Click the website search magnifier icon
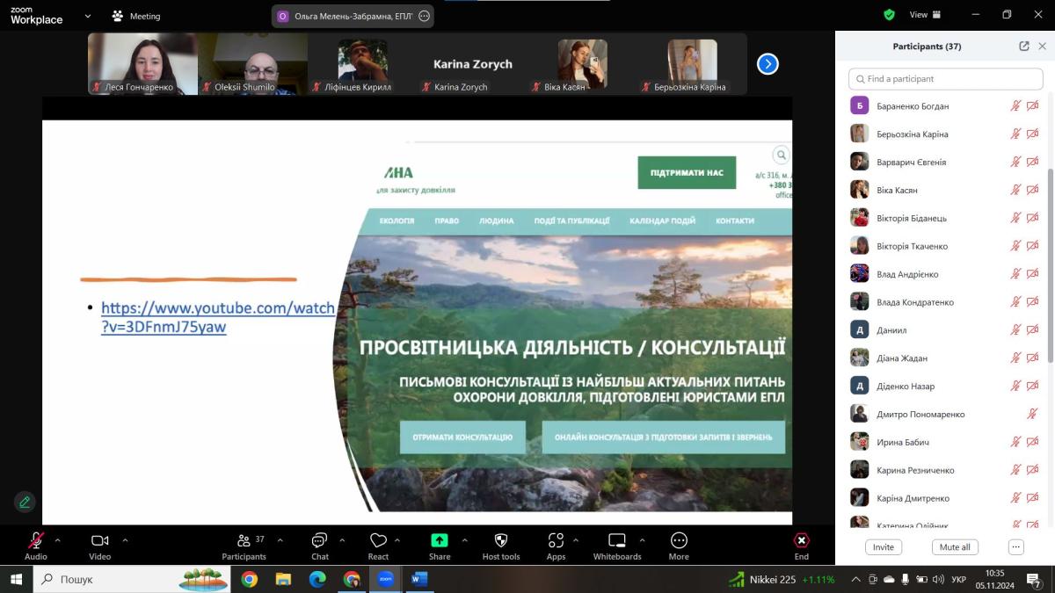This screenshot has height=593, width=1055. click(x=781, y=155)
